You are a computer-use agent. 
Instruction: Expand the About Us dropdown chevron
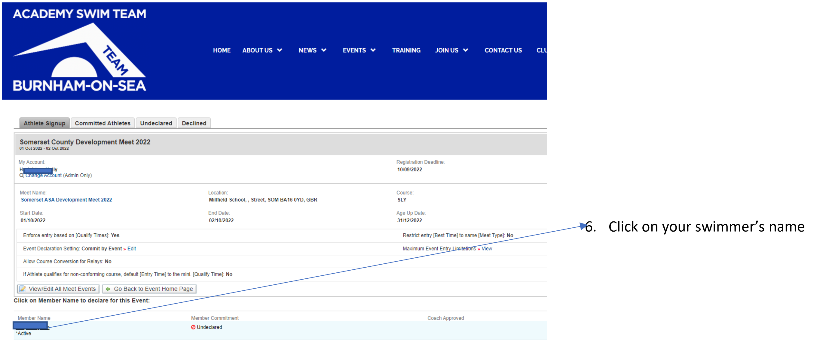tap(280, 50)
